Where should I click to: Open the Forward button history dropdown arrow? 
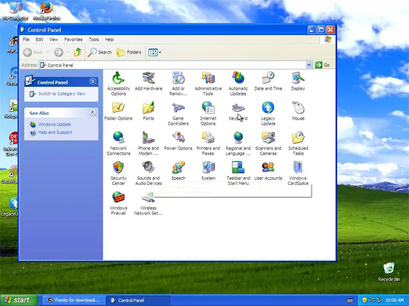click(68, 52)
